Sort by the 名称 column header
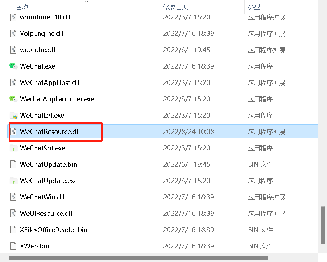Viewport: 327px width, 262px height. [22, 7]
